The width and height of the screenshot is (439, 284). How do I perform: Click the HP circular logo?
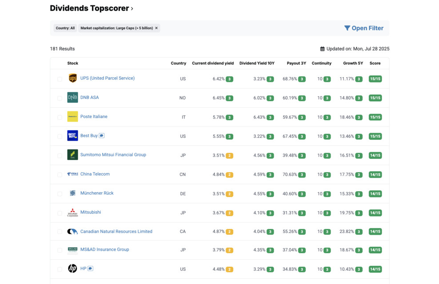[x=72, y=268]
